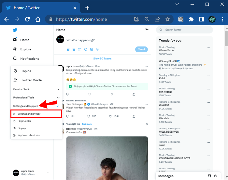Expand the Professional Tools section

(x=58, y=97)
